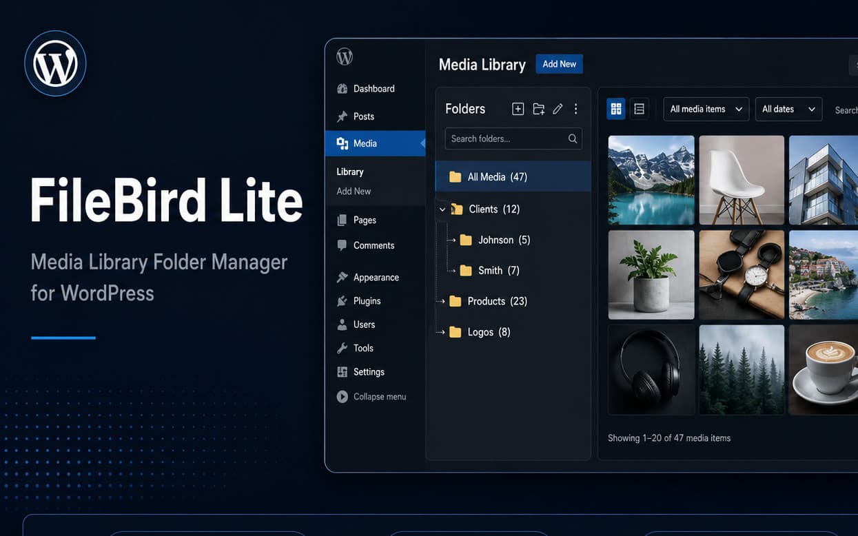Select the Logos (8) folder label
Screen dimensions: 858x536
click(489, 332)
